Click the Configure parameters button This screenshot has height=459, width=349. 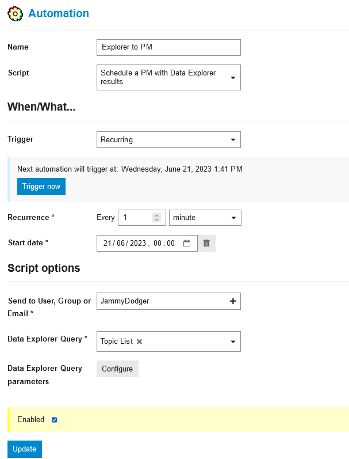[x=117, y=369]
